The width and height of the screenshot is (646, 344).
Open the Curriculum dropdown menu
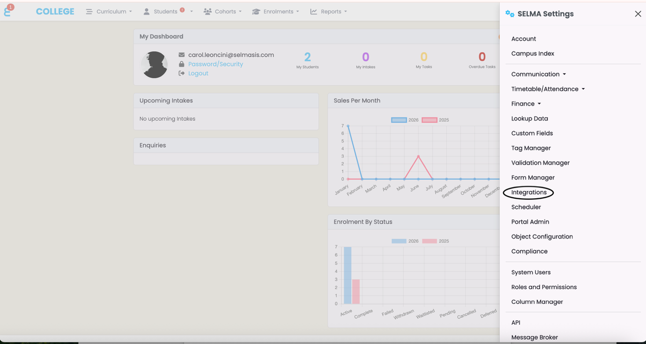coord(109,12)
